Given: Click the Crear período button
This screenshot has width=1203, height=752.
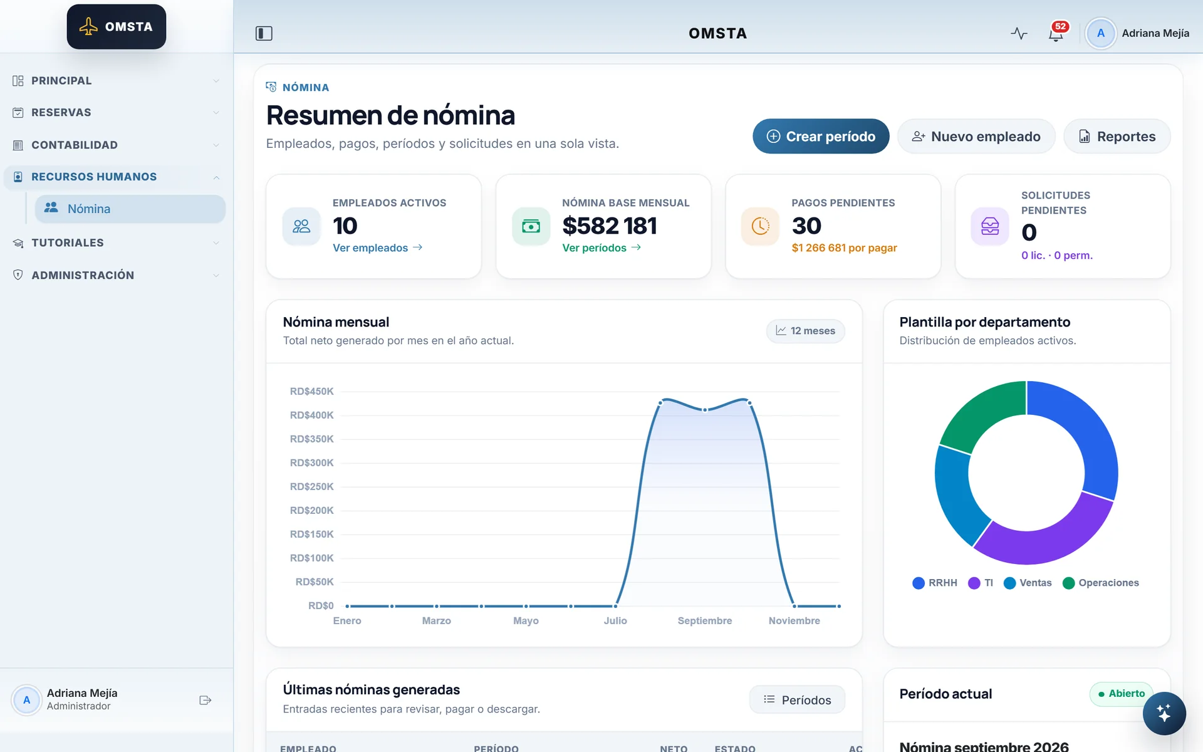Looking at the screenshot, I should [821, 136].
